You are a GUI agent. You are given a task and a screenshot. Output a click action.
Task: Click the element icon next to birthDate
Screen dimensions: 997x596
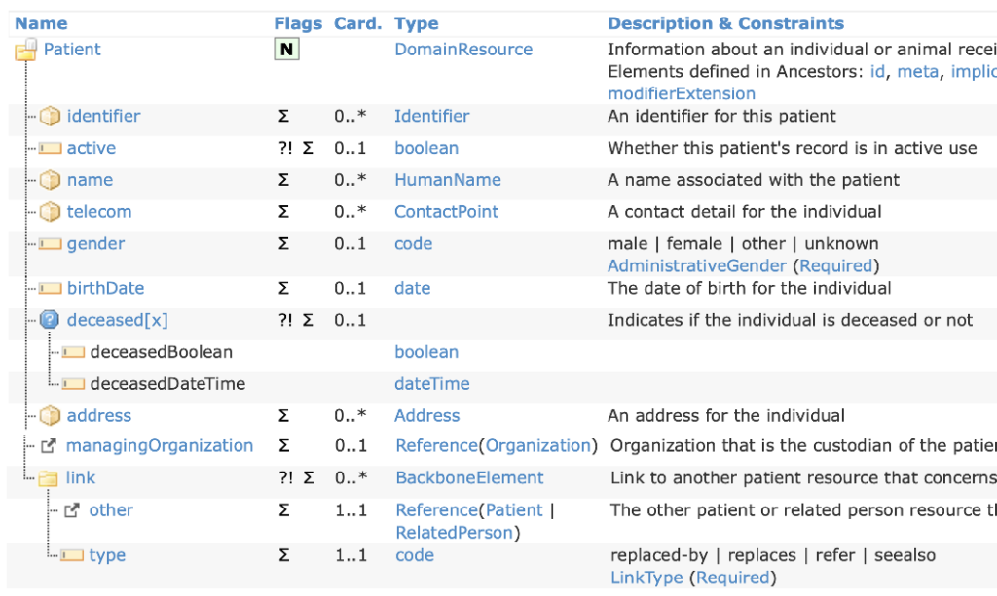(50, 288)
